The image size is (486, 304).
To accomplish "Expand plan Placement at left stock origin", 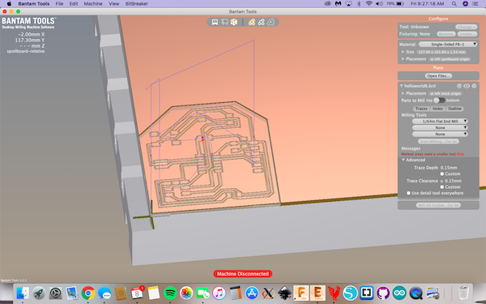I will point(403,93).
